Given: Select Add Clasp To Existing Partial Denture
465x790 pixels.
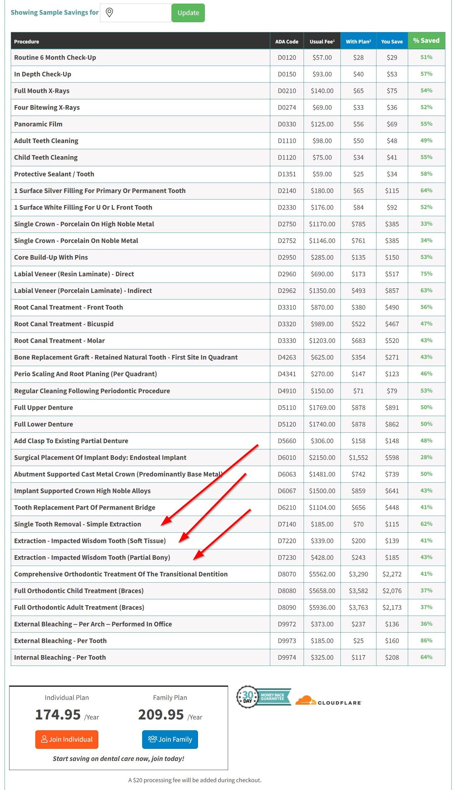Looking at the screenshot, I should click(x=71, y=441).
